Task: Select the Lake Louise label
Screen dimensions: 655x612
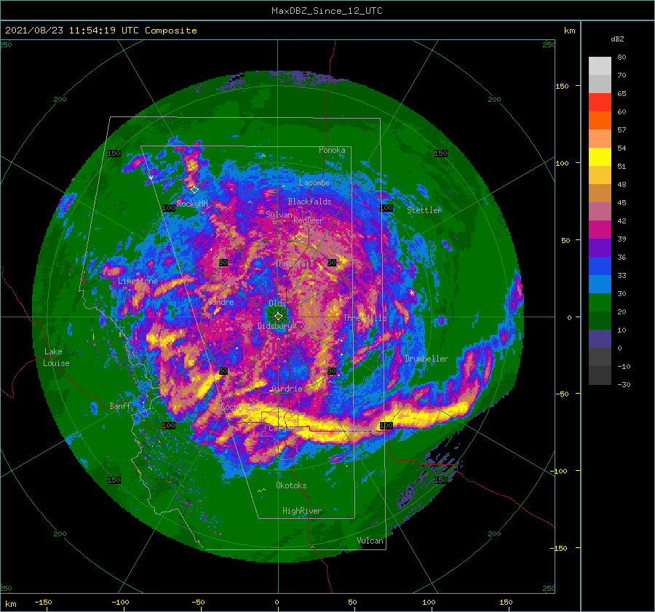Action: tap(56, 357)
